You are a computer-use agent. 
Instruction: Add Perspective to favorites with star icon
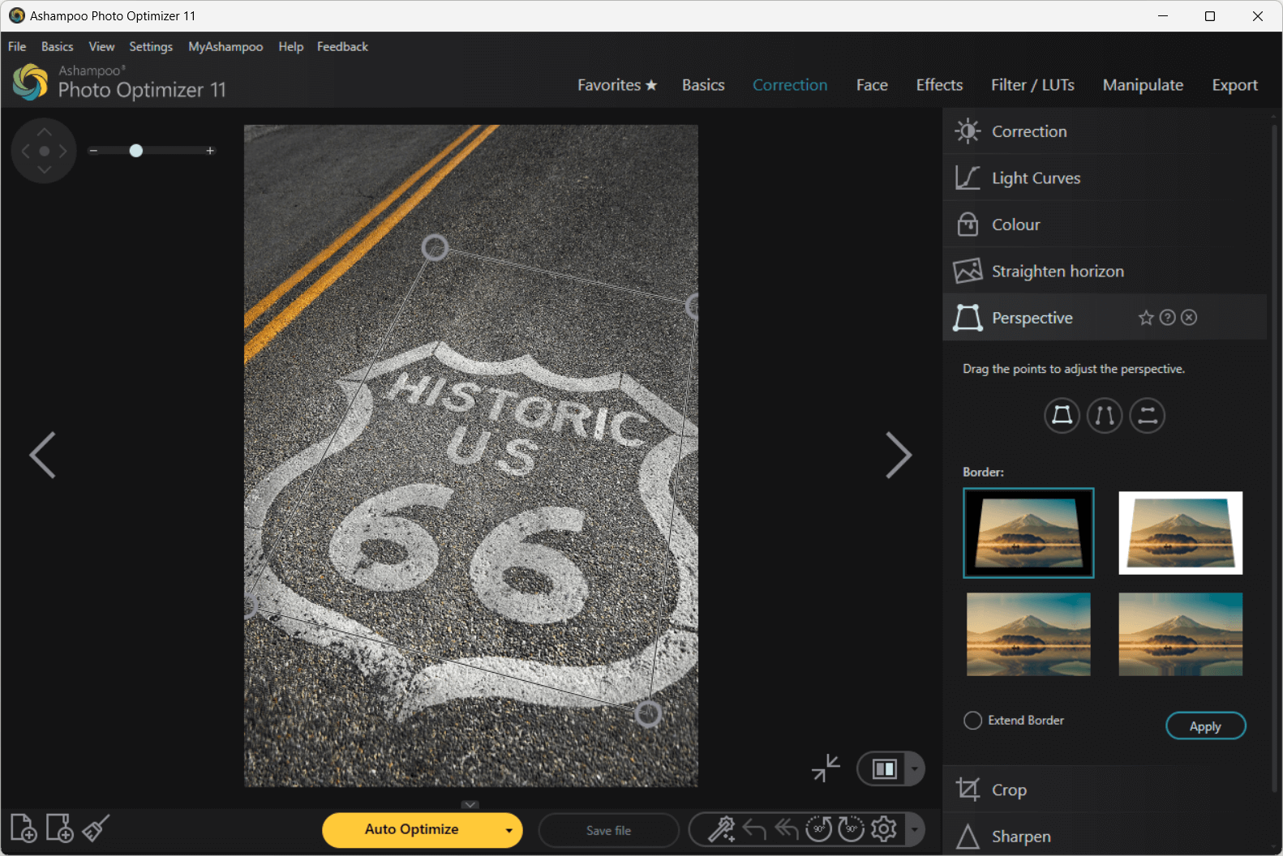pyautogui.click(x=1145, y=318)
